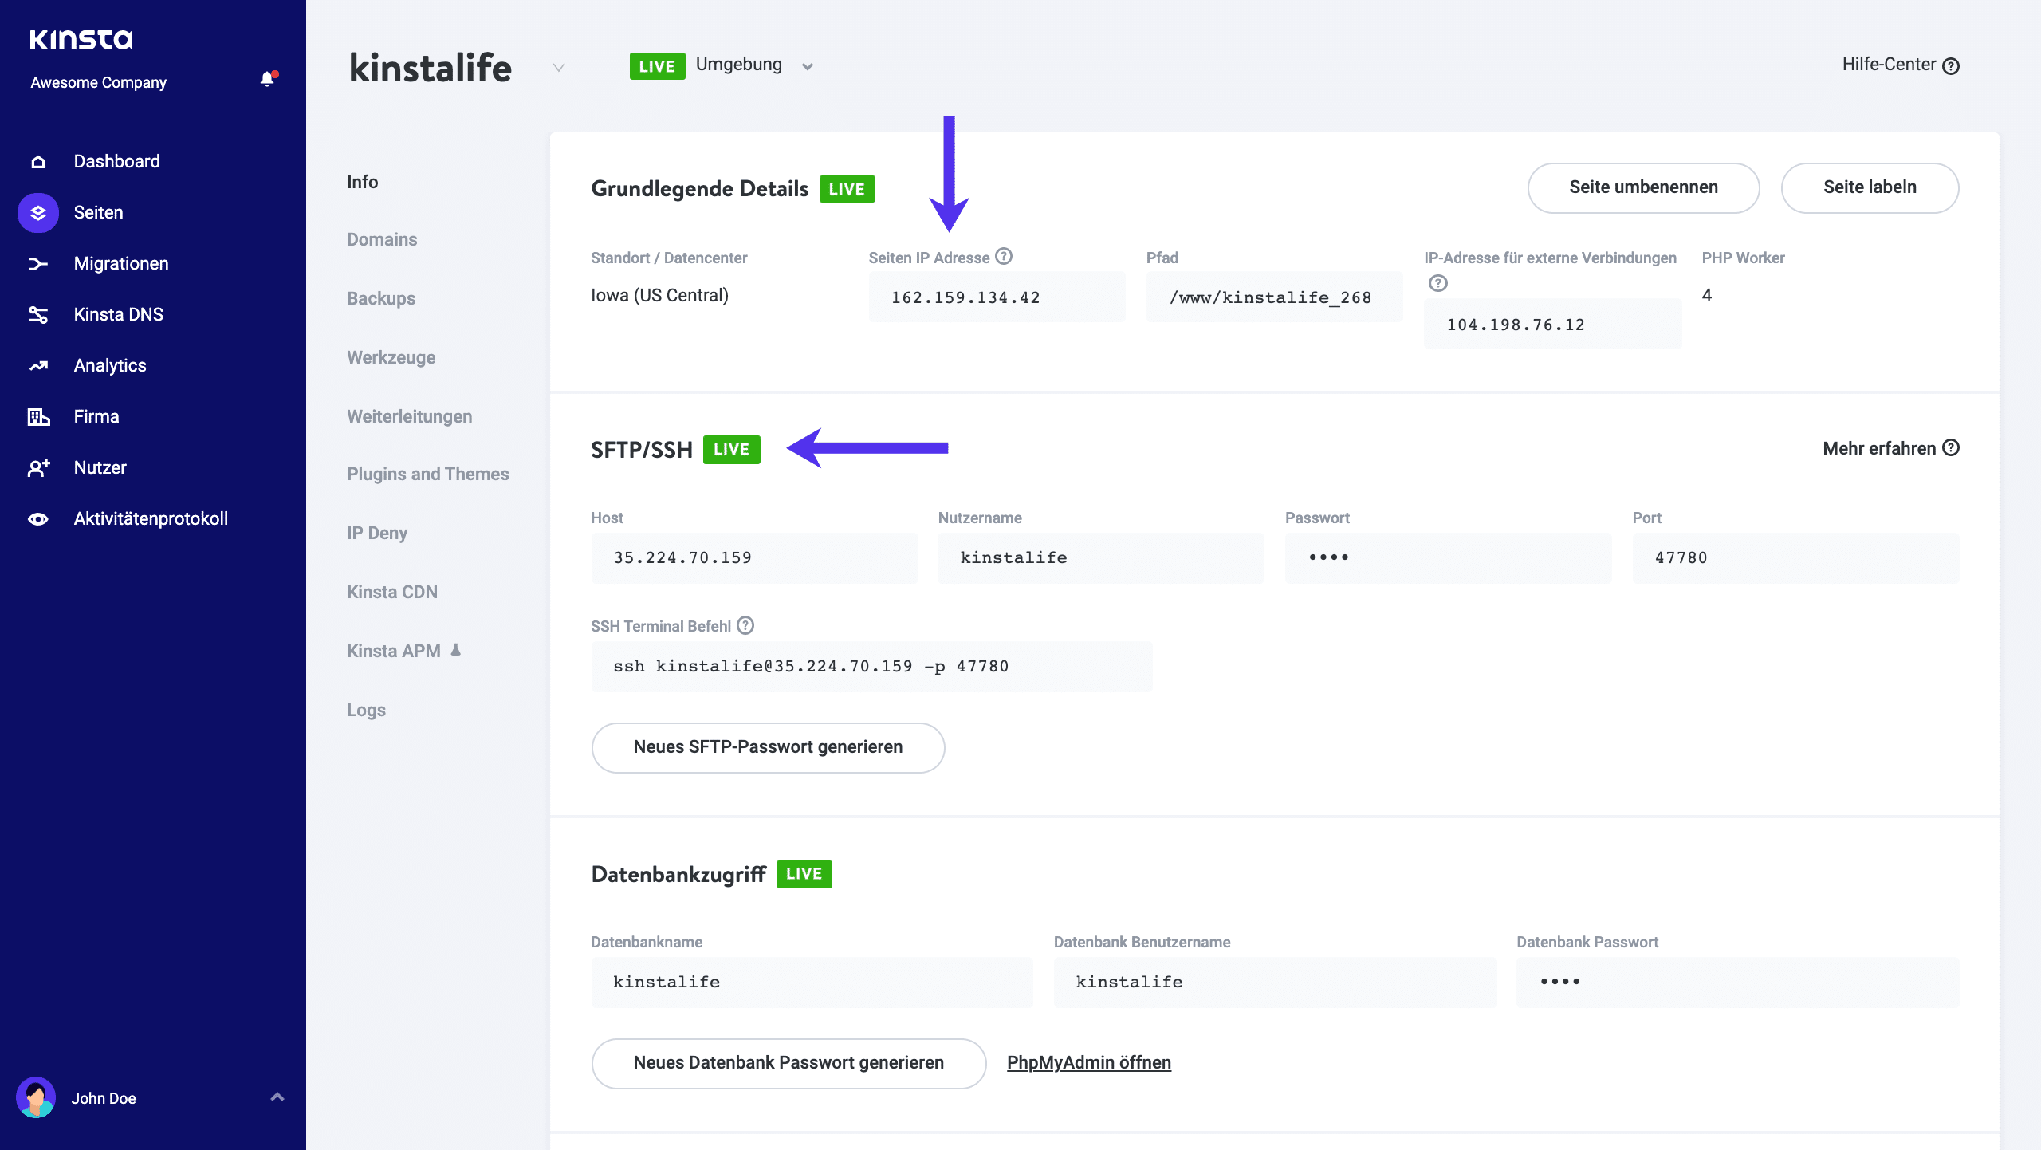This screenshot has width=2041, height=1150.
Task: Click the Host address field
Action: pos(754,557)
